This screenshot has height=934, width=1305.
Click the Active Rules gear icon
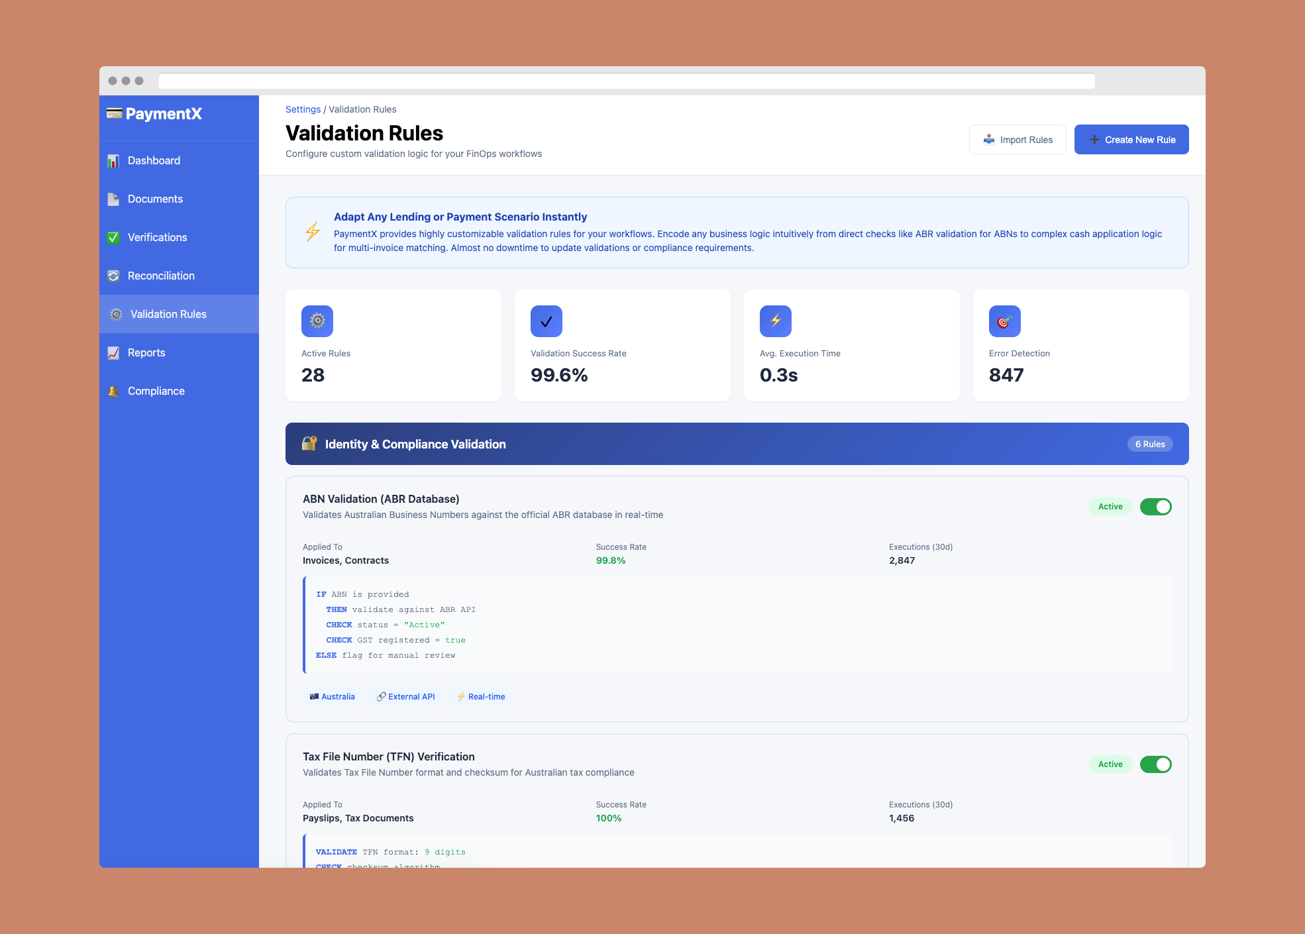tap(317, 321)
